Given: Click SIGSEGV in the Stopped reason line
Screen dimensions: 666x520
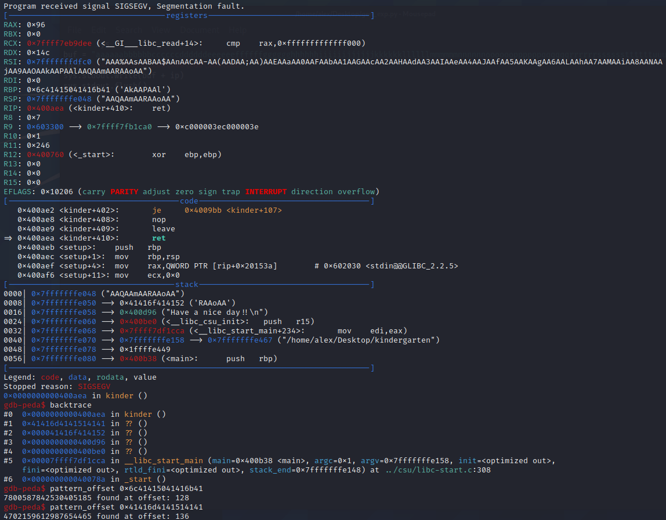Looking at the screenshot, I should (x=94, y=387).
